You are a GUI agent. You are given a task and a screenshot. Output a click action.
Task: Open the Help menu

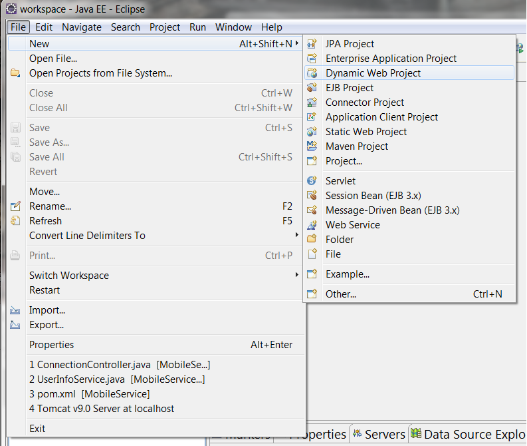272,27
